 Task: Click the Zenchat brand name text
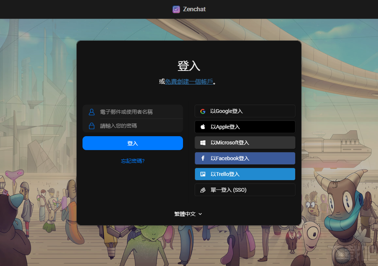194,9
